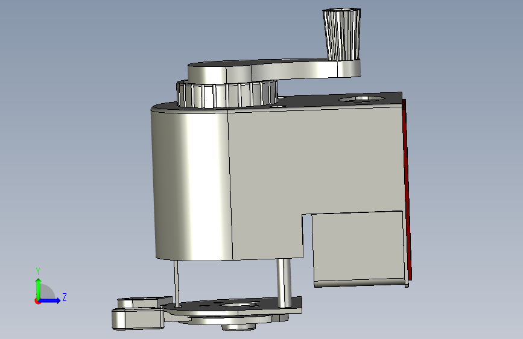Click the red X axis dot on triad
The image size is (523, 339).
point(37,301)
